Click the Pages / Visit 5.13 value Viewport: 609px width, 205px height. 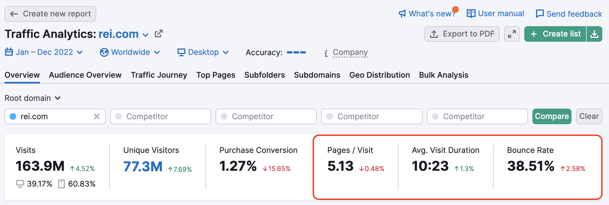(x=340, y=166)
